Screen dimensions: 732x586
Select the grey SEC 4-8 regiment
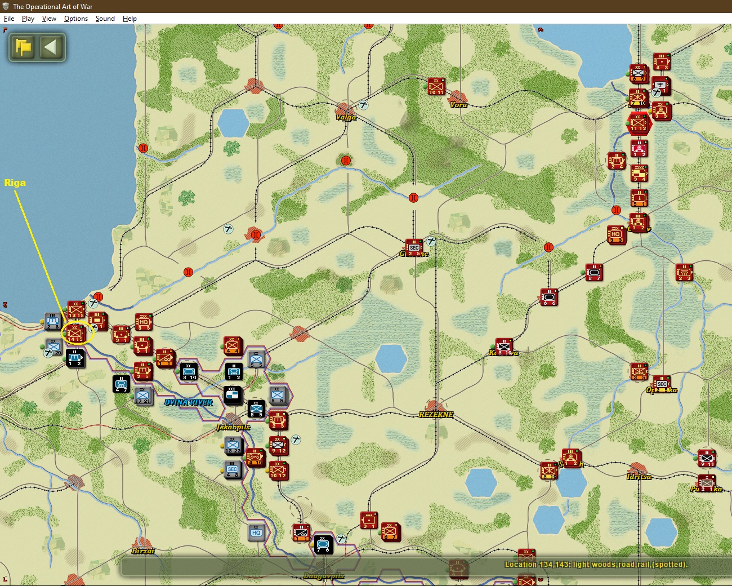tap(233, 470)
